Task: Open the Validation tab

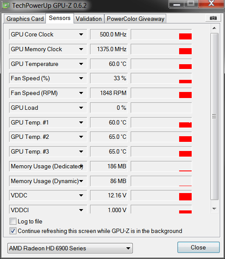Action: [x=89, y=19]
